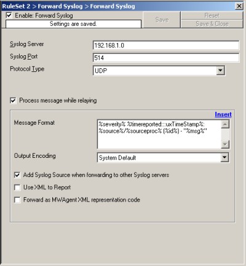Click the Save button
The height and width of the screenshot is (266, 246).
162,20
